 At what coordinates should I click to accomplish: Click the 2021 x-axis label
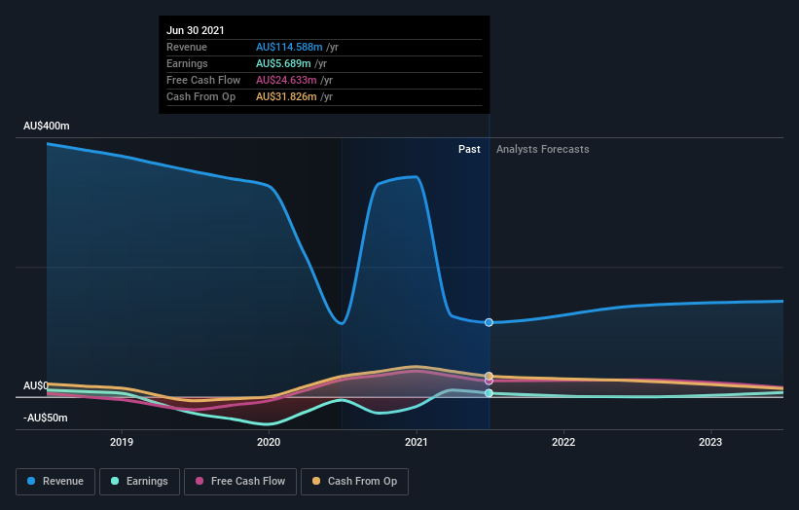click(417, 442)
